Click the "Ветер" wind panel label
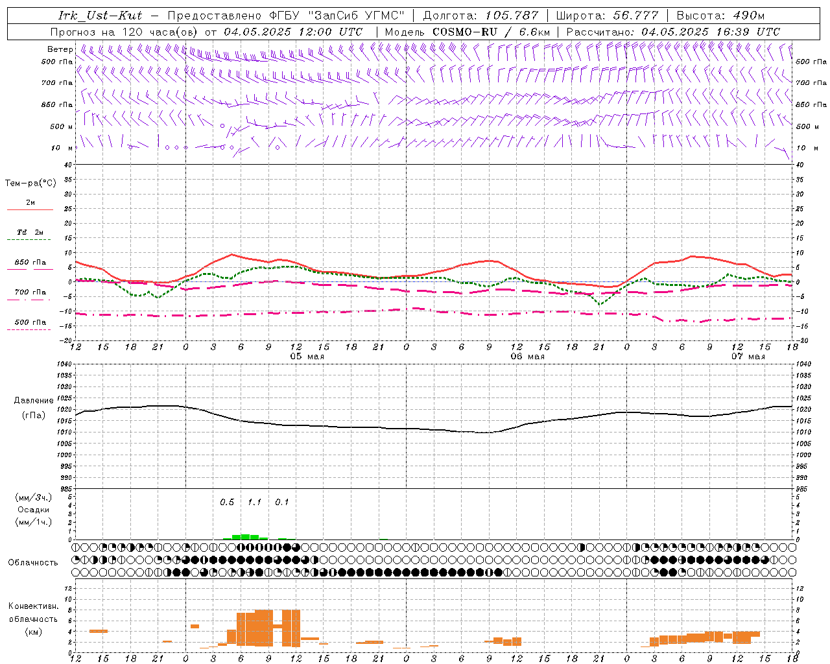Viewport: 830px width, 664px height. [60, 49]
